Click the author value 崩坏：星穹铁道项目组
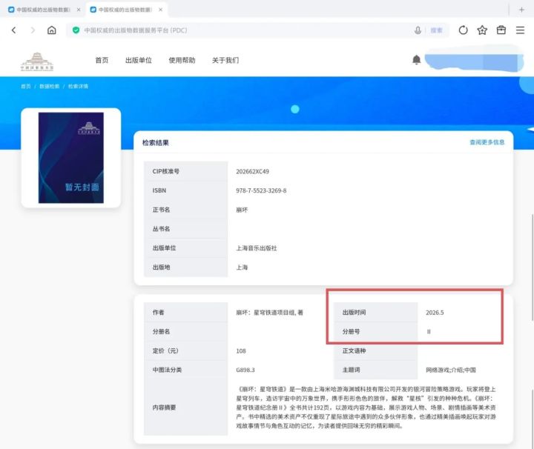The width and height of the screenshot is (534, 449). tap(269, 312)
